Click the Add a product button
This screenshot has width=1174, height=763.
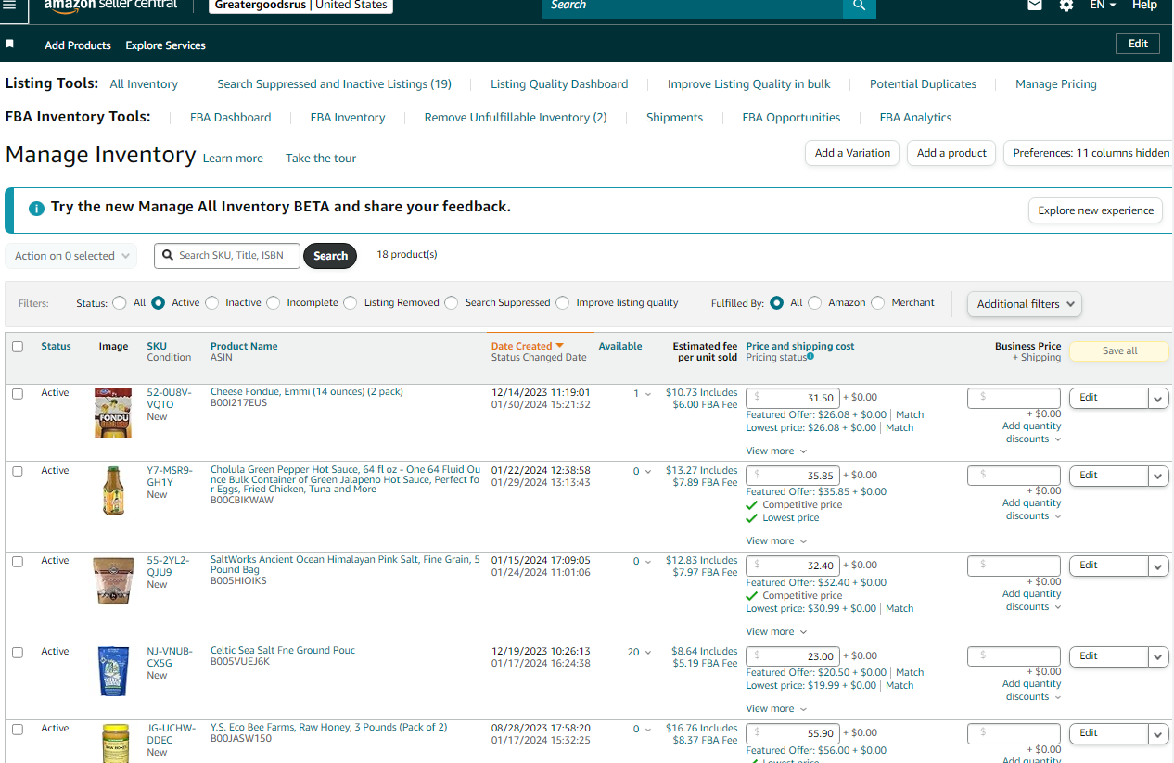(951, 153)
